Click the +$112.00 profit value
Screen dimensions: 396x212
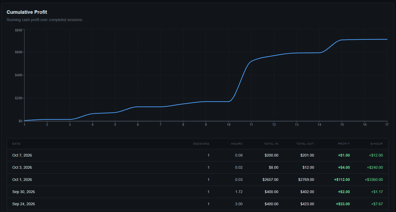click(x=342, y=180)
